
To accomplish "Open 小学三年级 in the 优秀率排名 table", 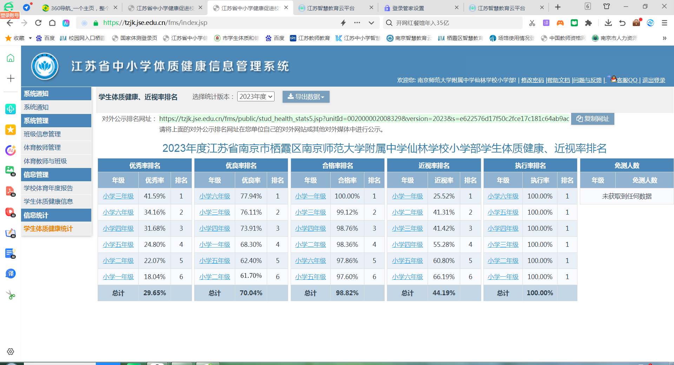I will [x=118, y=196].
